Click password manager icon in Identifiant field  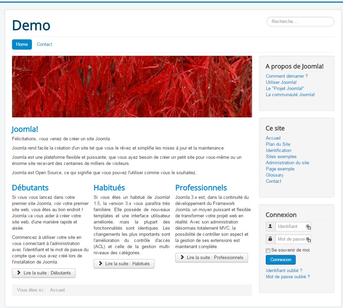coord(308,227)
